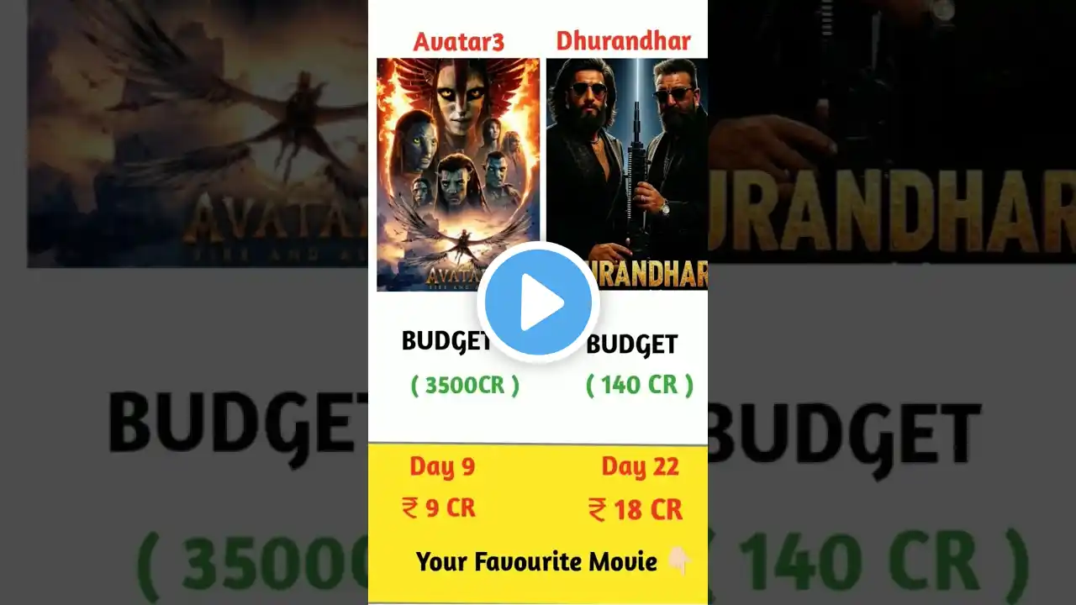Click the green ( 140 CR ) budget value
The image size is (1076, 605).
(640, 385)
